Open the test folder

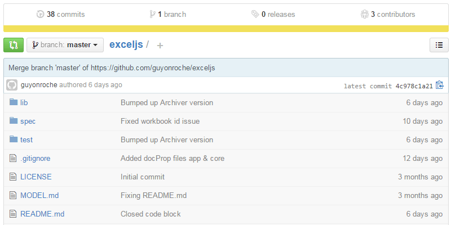[x=26, y=139]
